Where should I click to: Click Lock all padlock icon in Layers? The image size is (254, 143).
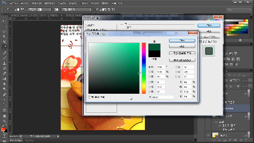click(x=231, y=86)
